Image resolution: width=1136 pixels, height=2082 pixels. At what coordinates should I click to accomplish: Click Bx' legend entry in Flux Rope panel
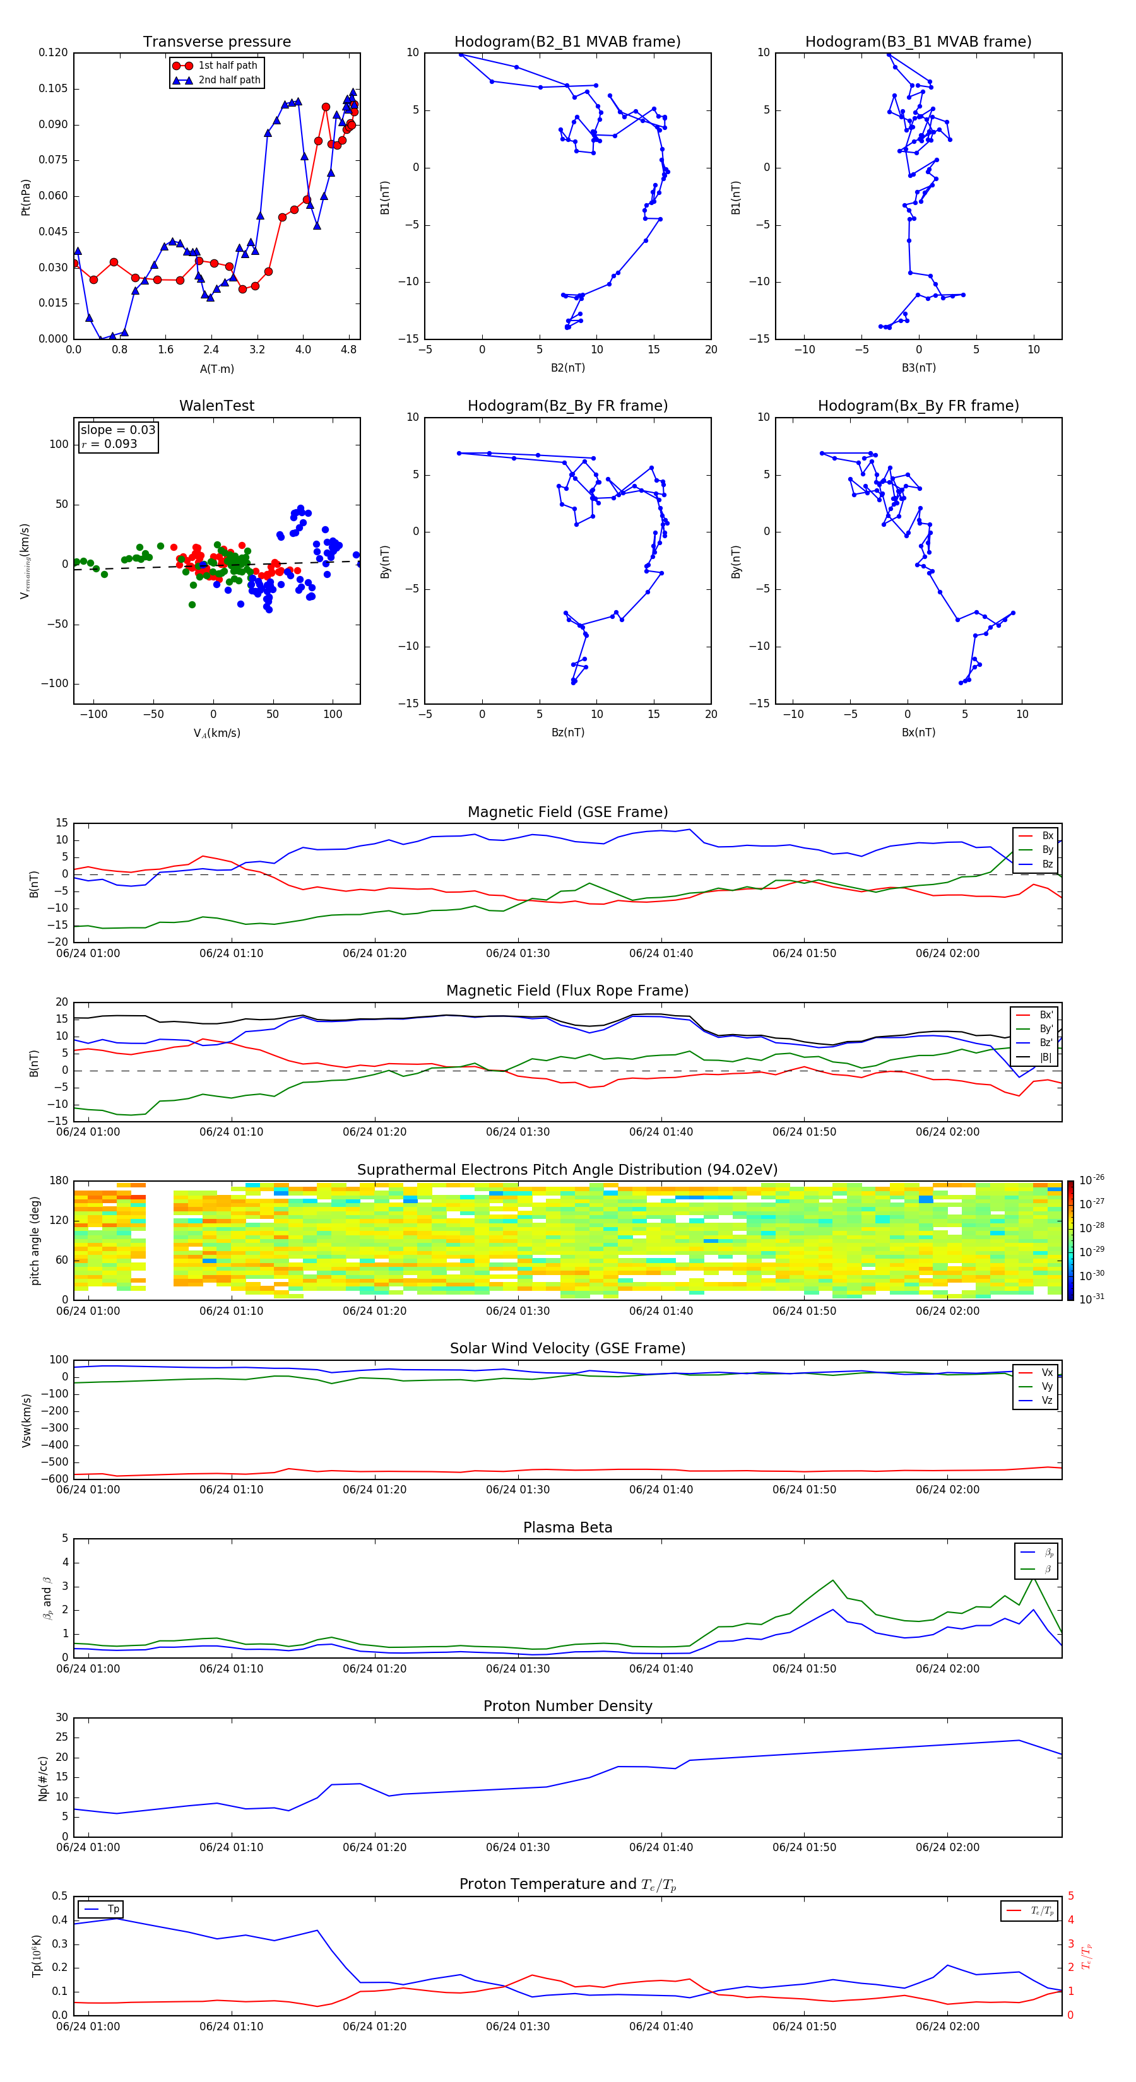[x=1035, y=1015]
